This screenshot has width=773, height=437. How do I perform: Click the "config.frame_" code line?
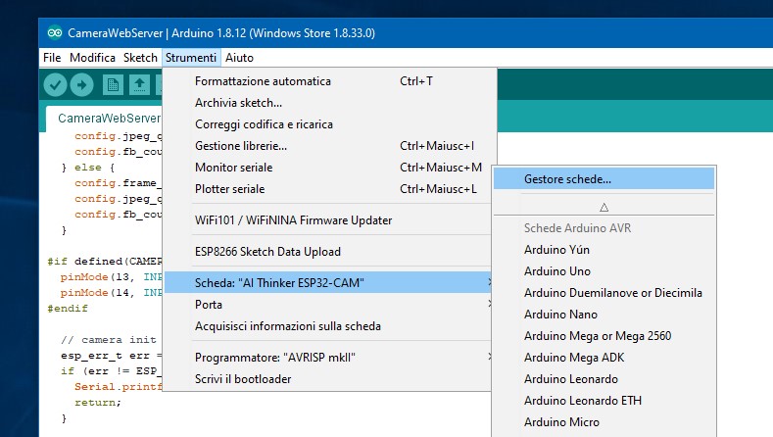pos(118,183)
